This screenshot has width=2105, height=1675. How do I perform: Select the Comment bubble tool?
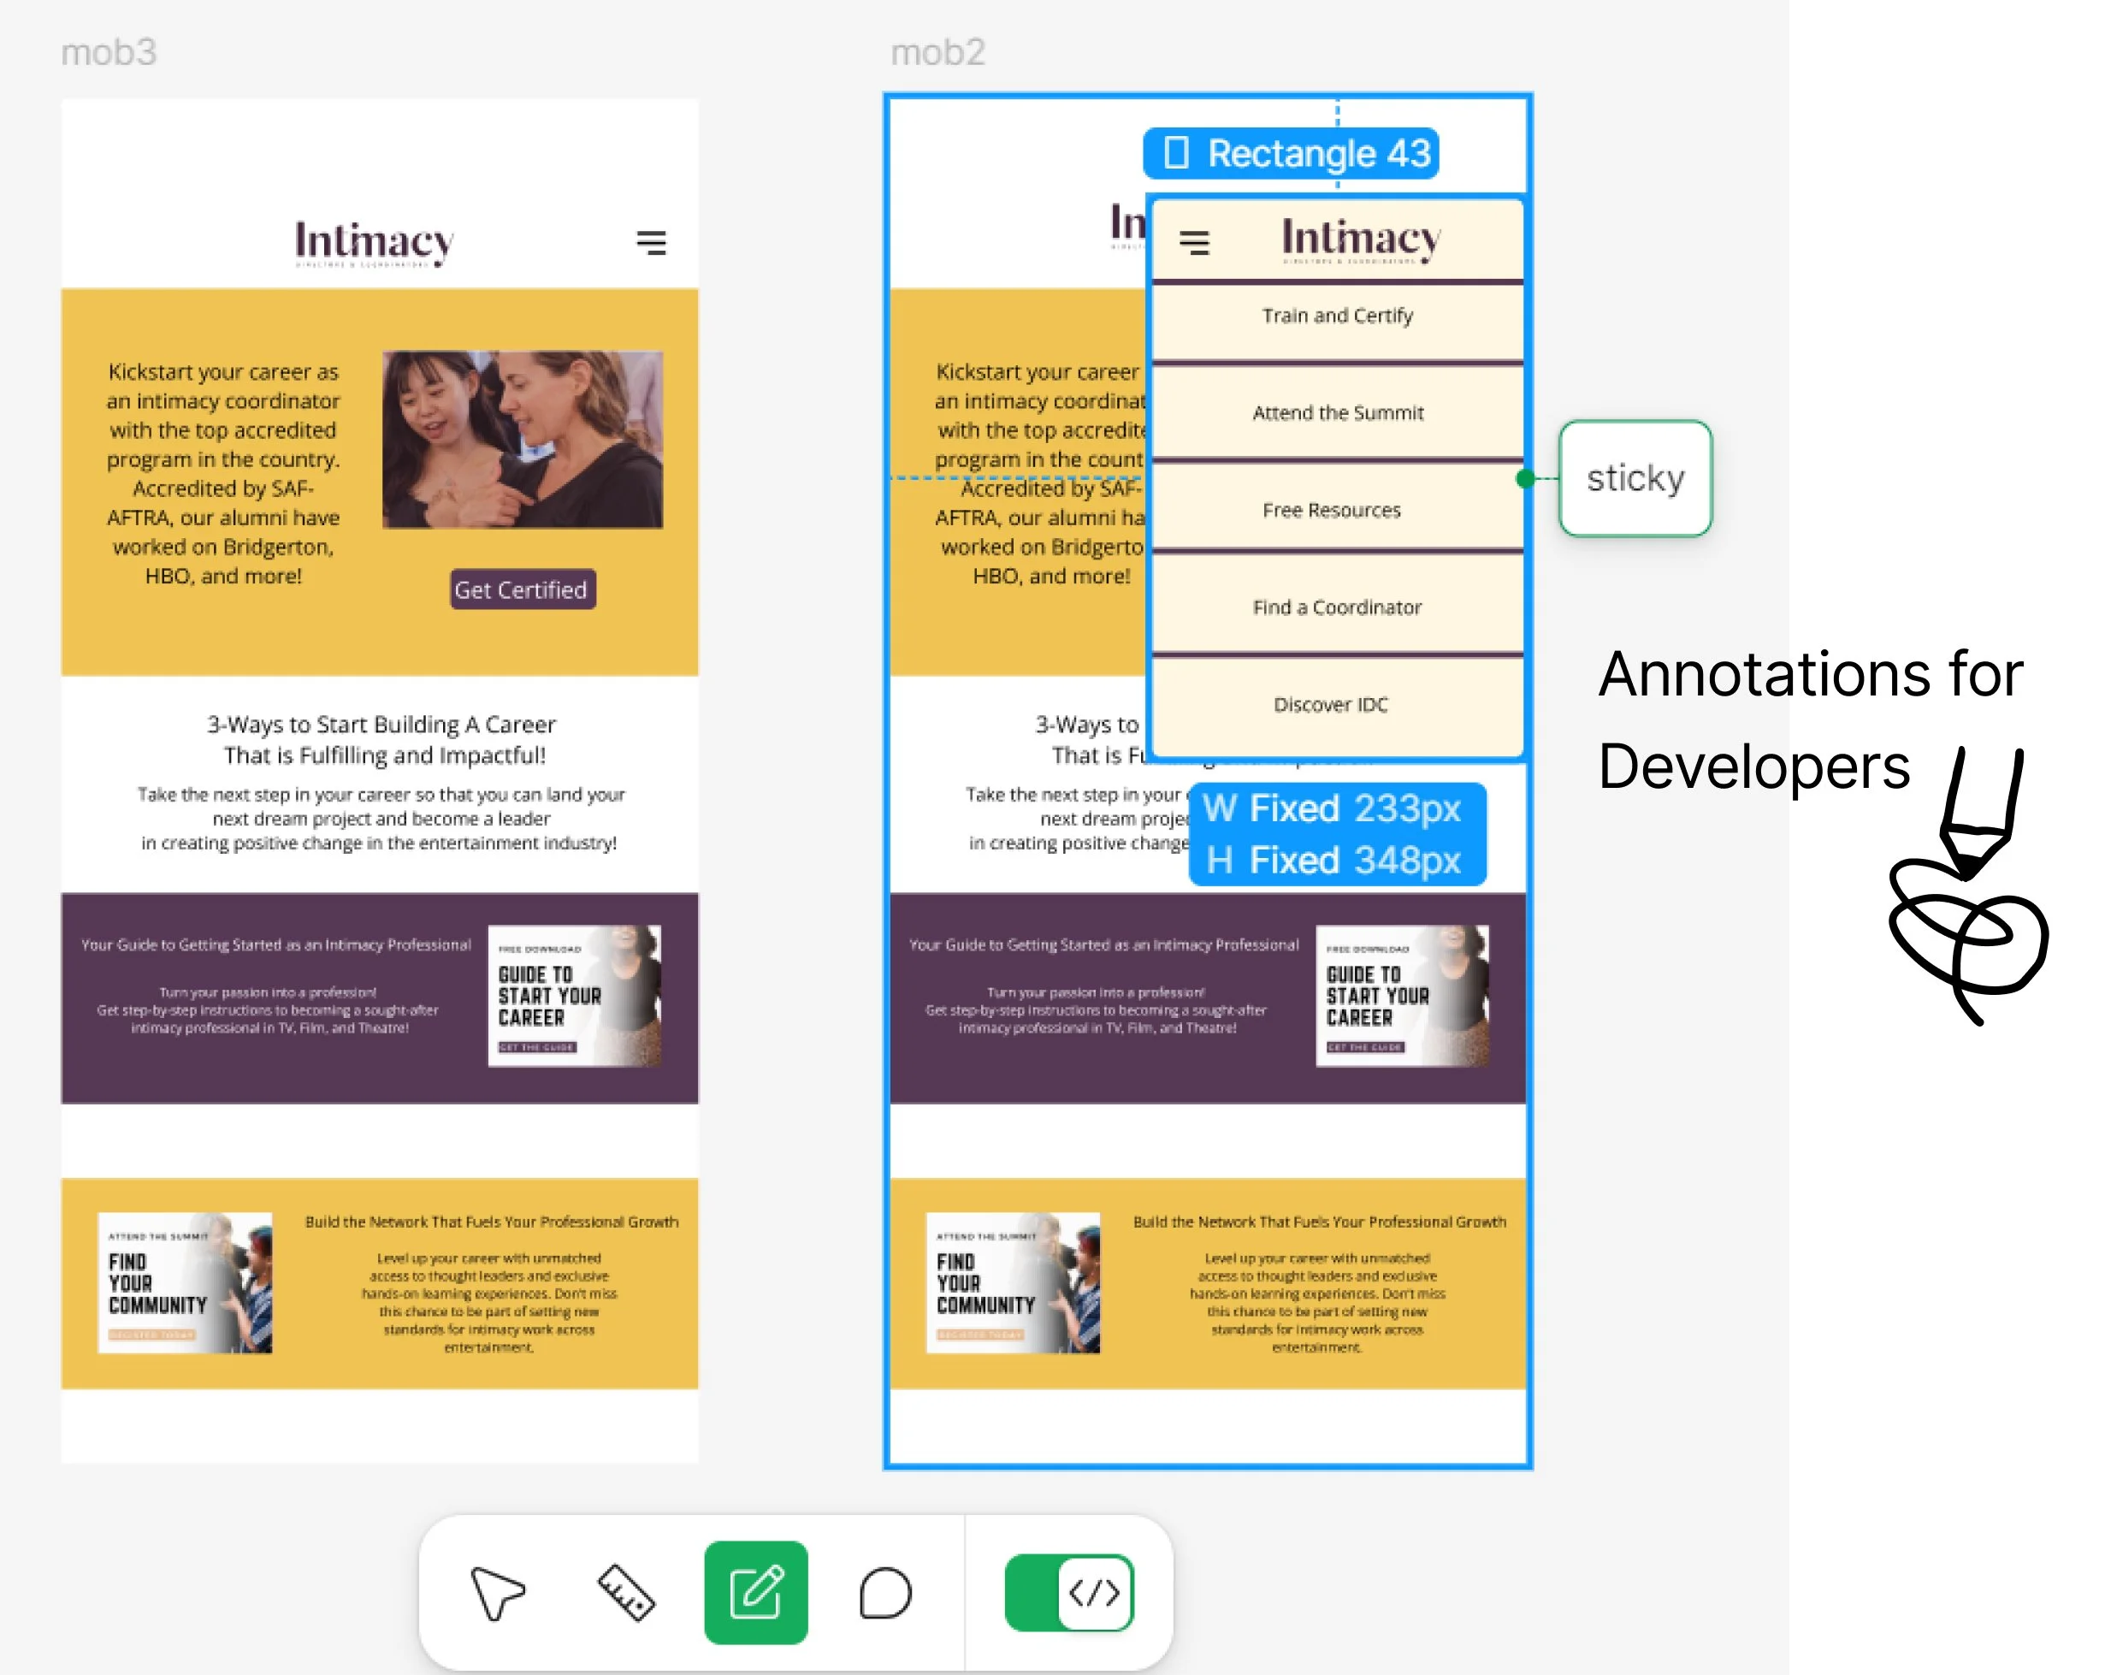click(x=884, y=1593)
